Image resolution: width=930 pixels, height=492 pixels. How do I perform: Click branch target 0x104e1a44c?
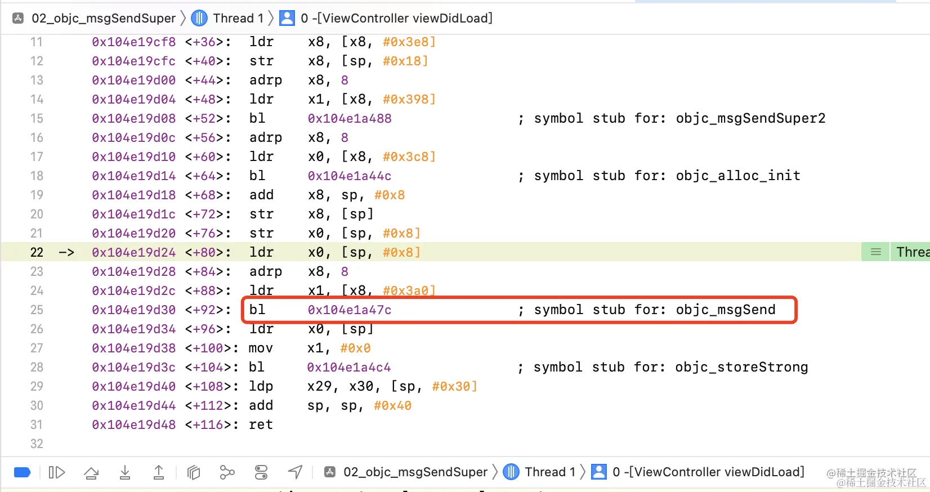pyautogui.click(x=350, y=176)
